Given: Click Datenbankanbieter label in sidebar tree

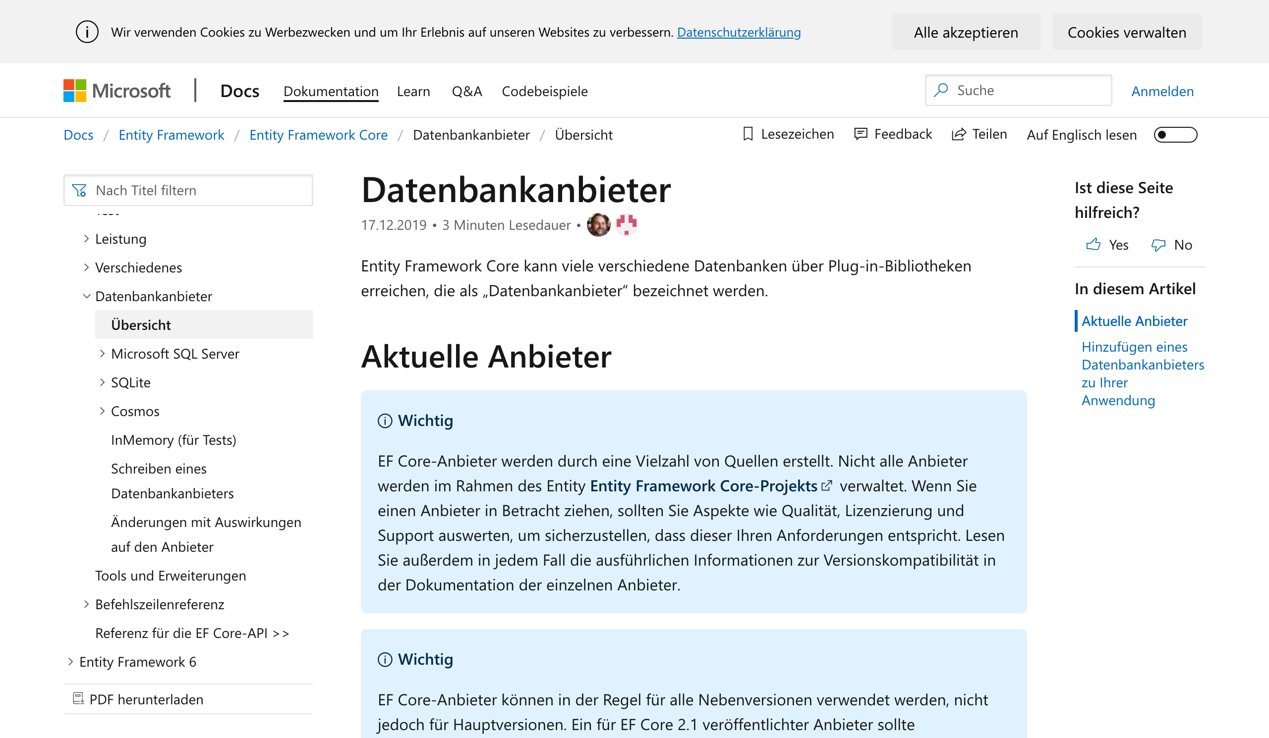Looking at the screenshot, I should tap(154, 296).
